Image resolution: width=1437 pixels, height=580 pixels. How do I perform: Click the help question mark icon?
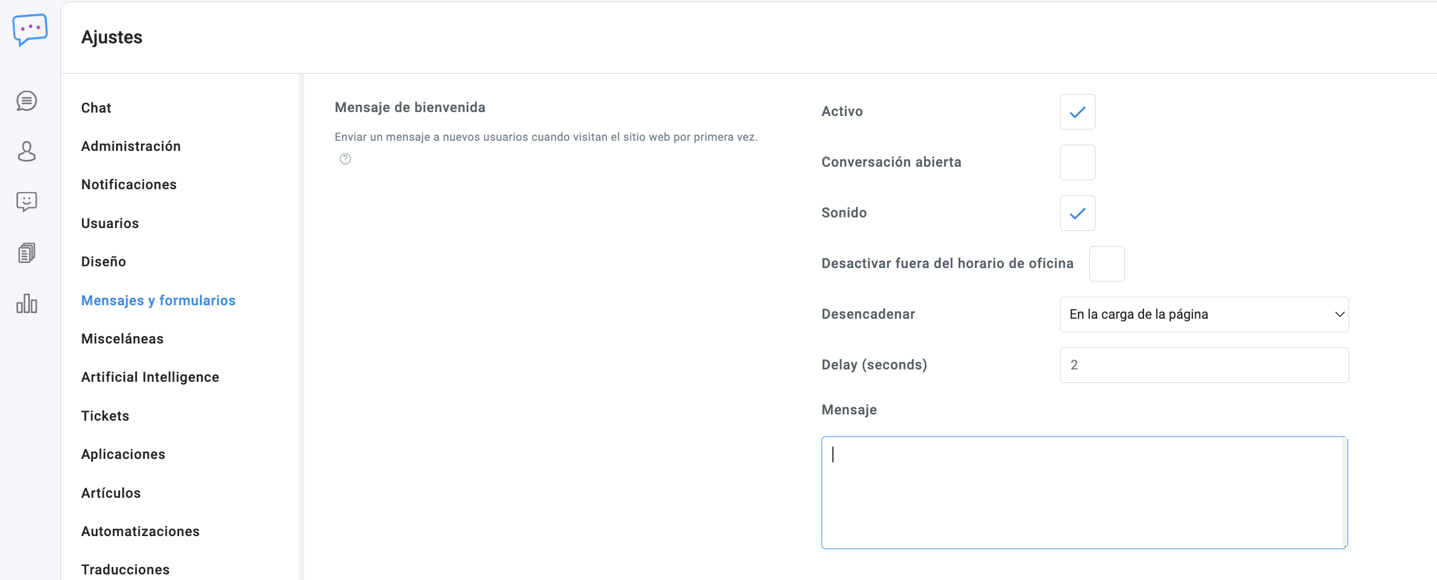pyautogui.click(x=345, y=159)
